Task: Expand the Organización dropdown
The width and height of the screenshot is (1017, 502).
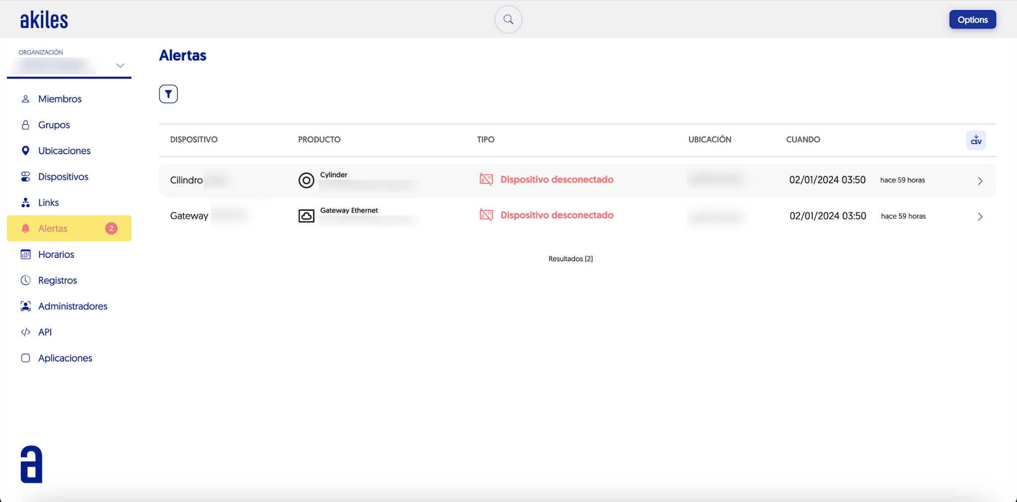Action: coord(120,65)
